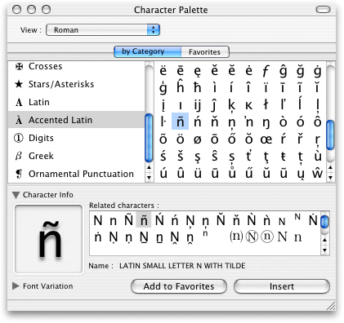Choose the Ornamental Punctuation category
The height and width of the screenshot is (323, 344).
(76, 174)
